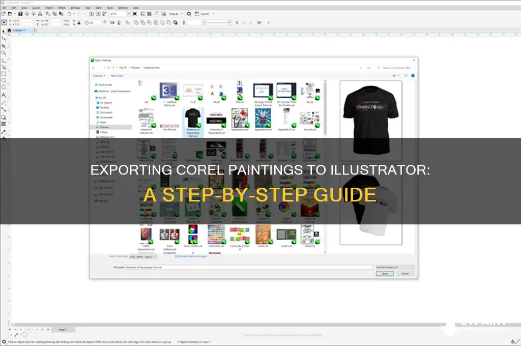Select the Text tool in the toolbox

click(4, 95)
